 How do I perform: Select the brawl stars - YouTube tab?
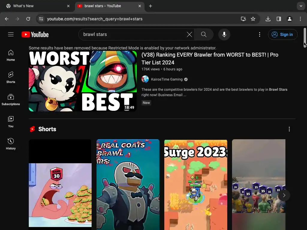[x=110, y=6]
